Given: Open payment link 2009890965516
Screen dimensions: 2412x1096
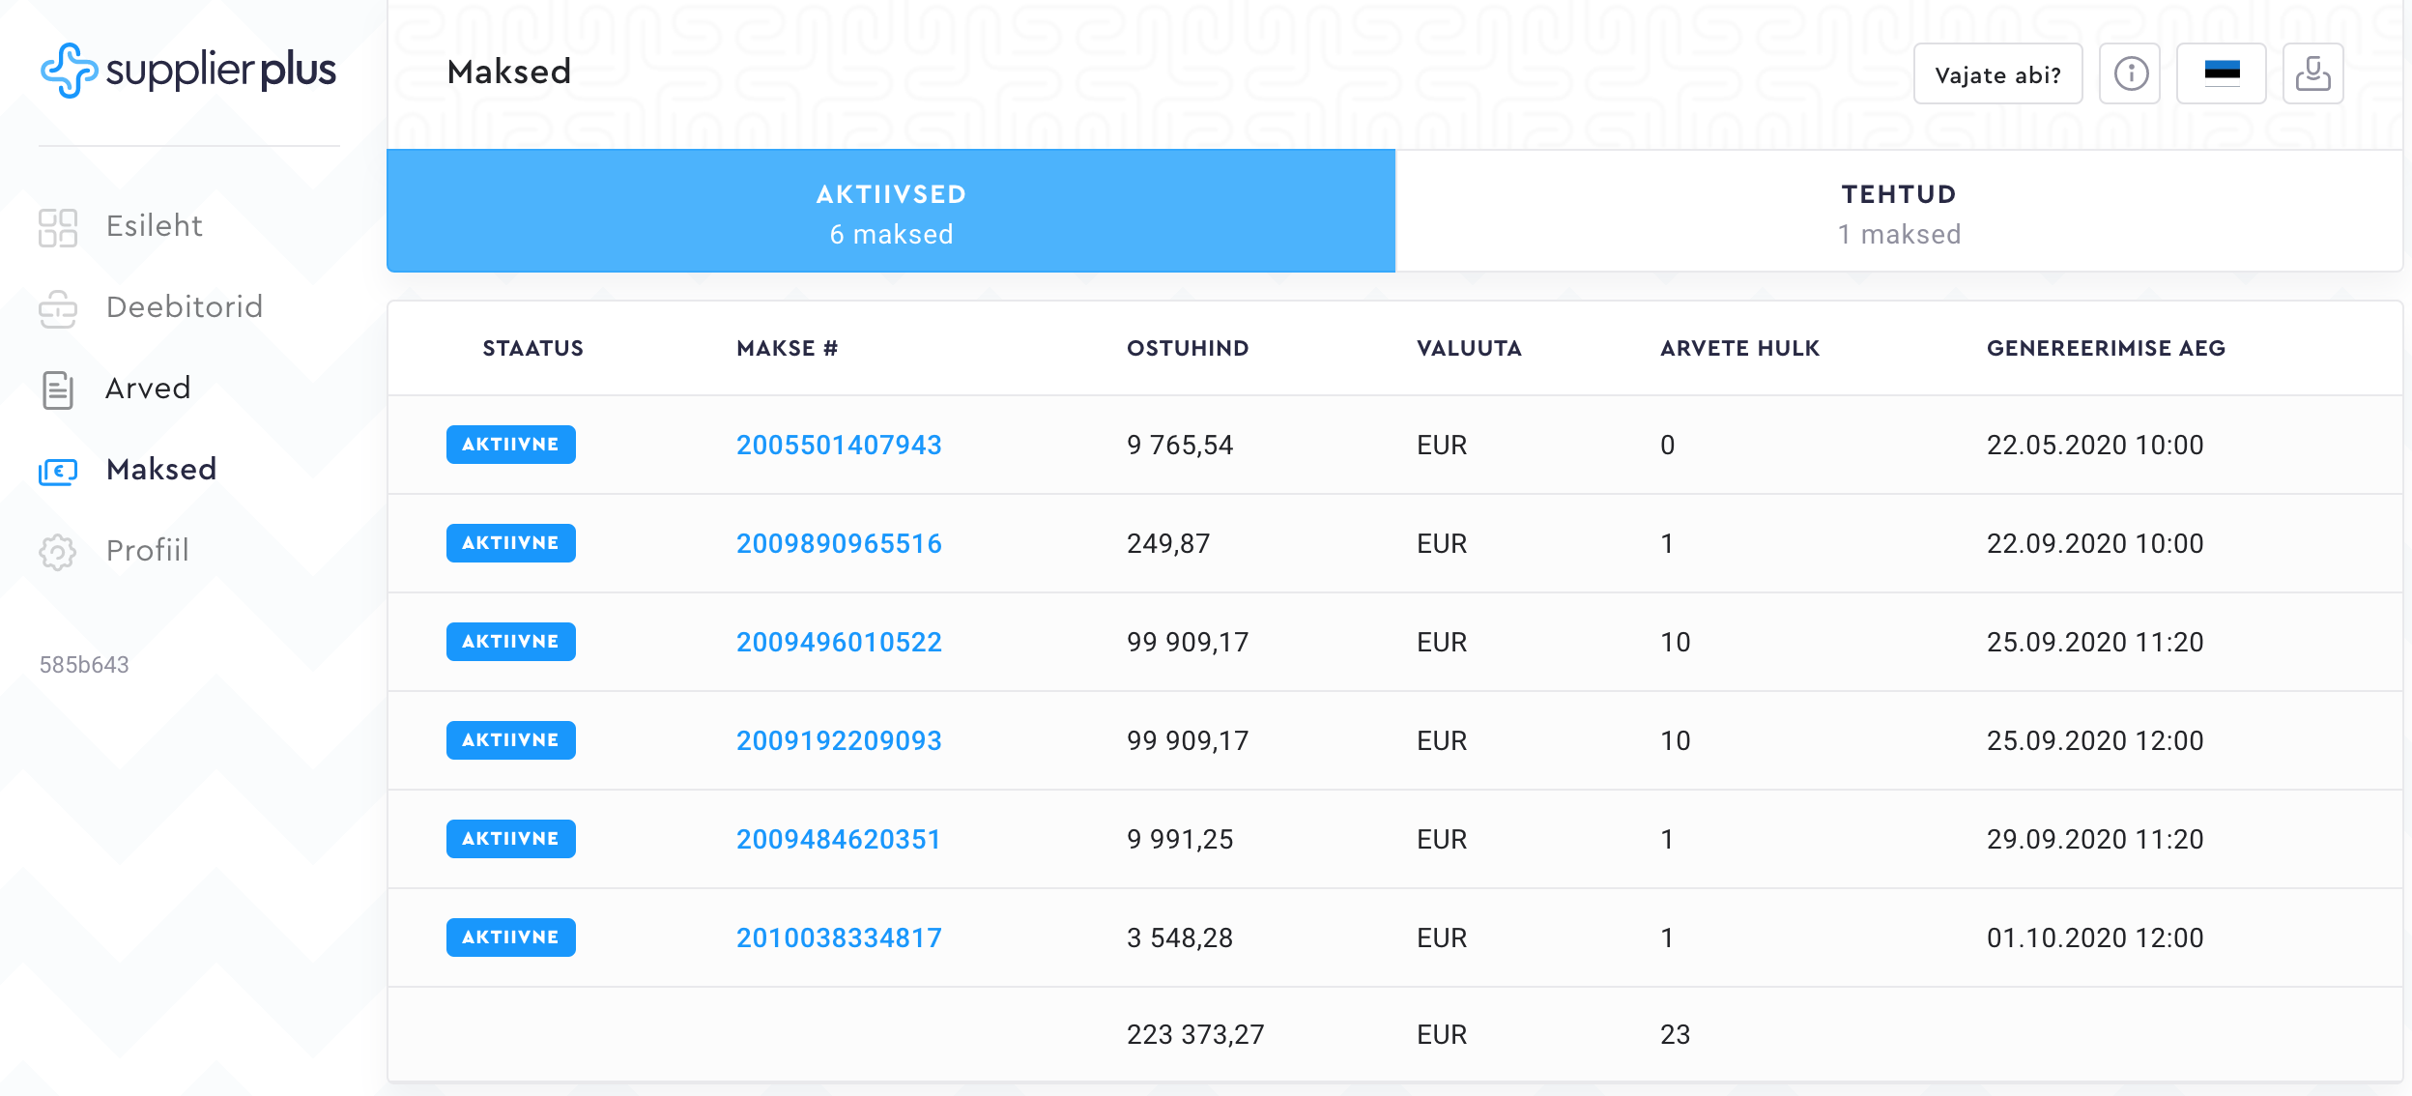Looking at the screenshot, I should pos(838,543).
